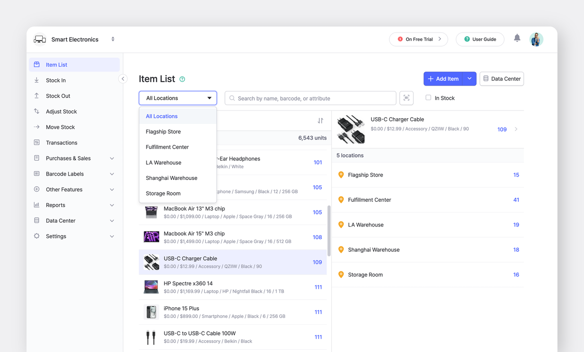Open Transactions from the sidebar

pyautogui.click(x=37, y=142)
